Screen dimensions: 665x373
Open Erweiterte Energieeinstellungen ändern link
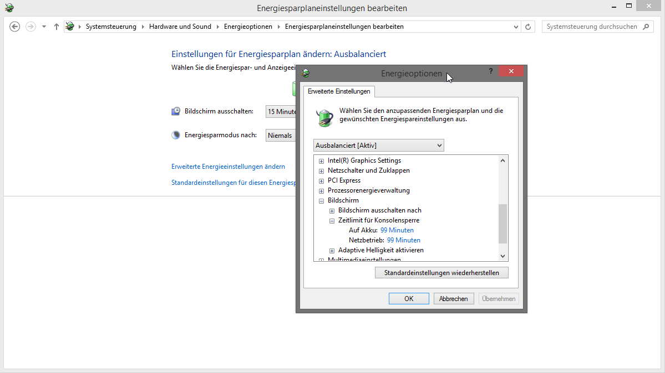228,167
